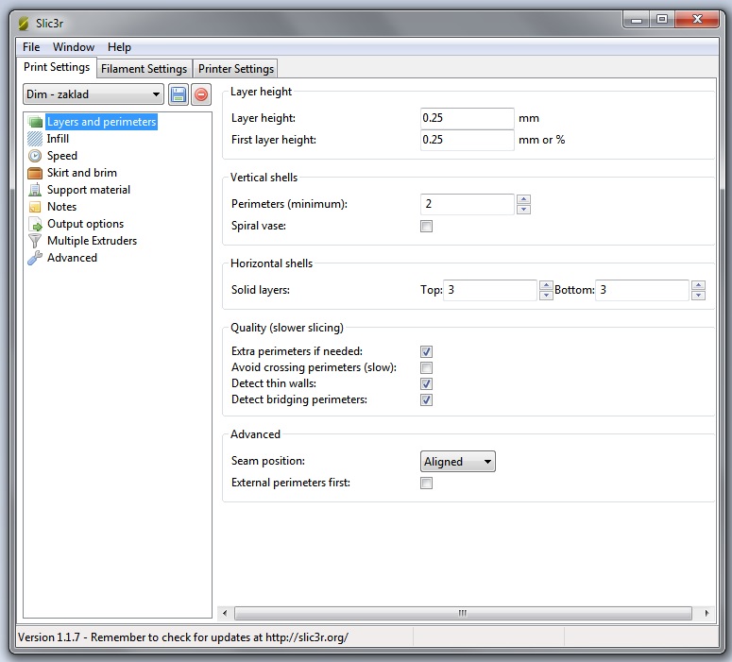Viewport: 732px width, 662px height.
Task: Enable Avoid crossing perimeters checkbox
Action: 426,368
